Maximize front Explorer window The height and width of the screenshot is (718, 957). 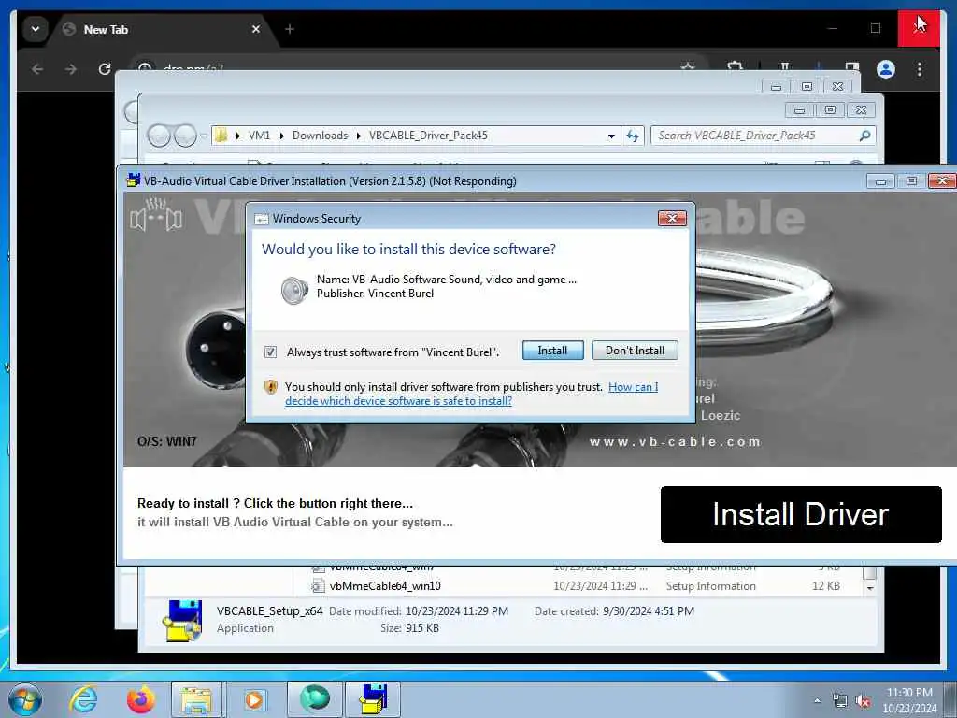[830, 110]
